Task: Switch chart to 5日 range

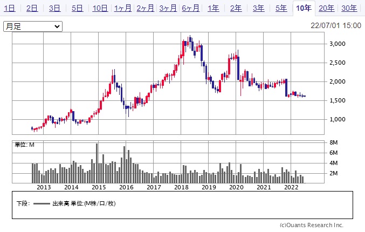Action: [x=77, y=9]
